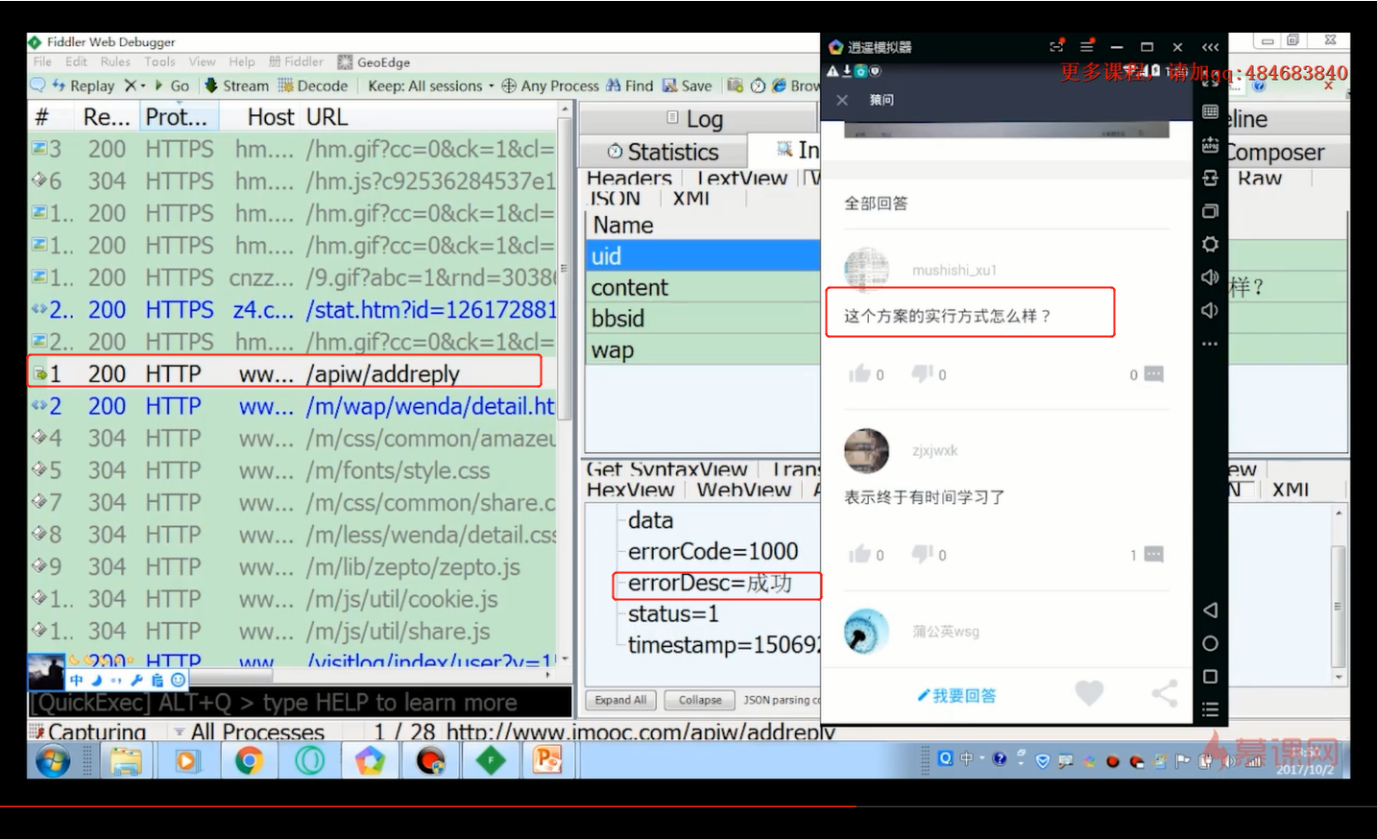
Task: Open the TextView request tab
Action: coord(741,178)
